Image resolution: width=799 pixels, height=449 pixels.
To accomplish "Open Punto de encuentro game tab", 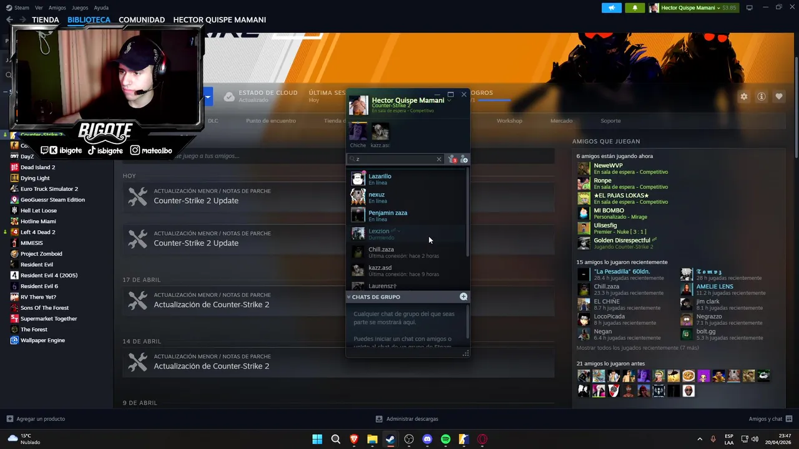I will click(271, 121).
